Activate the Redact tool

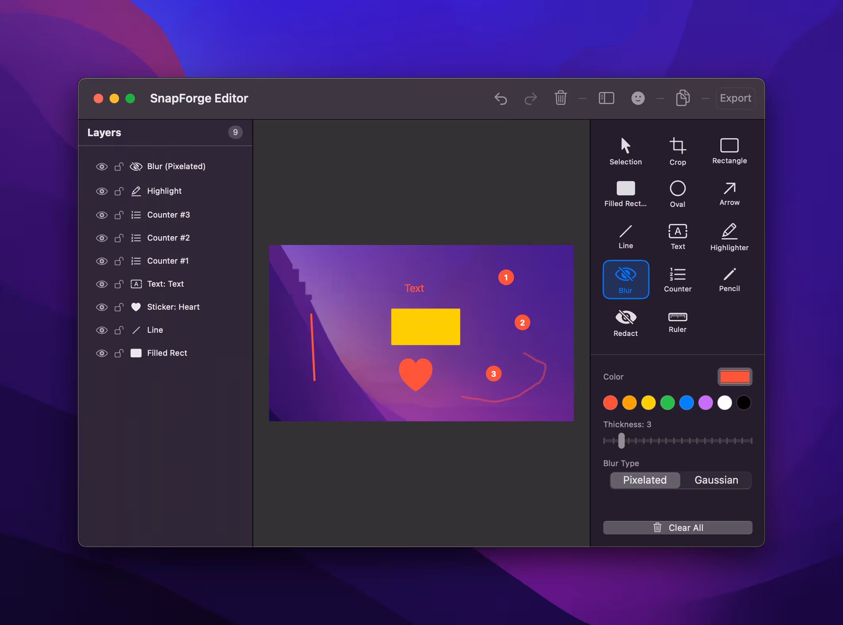click(x=626, y=323)
